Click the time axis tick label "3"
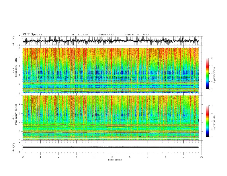Screen dimensions: 227x176 click(76, 157)
